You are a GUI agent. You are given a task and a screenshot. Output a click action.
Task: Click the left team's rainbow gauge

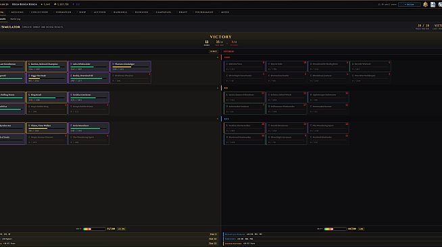(x=94, y=229)
